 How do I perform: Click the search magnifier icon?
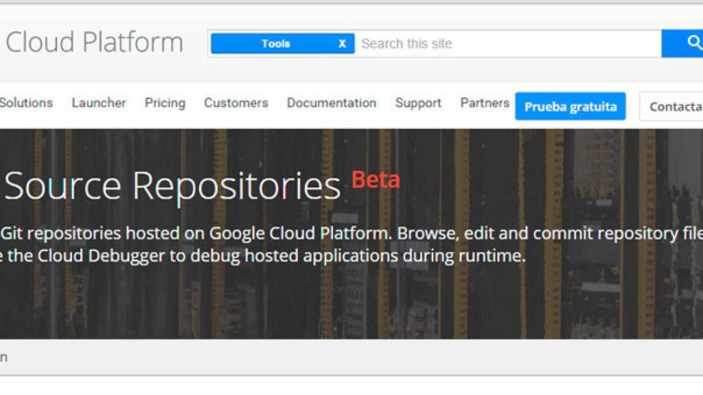pos(692,43)
